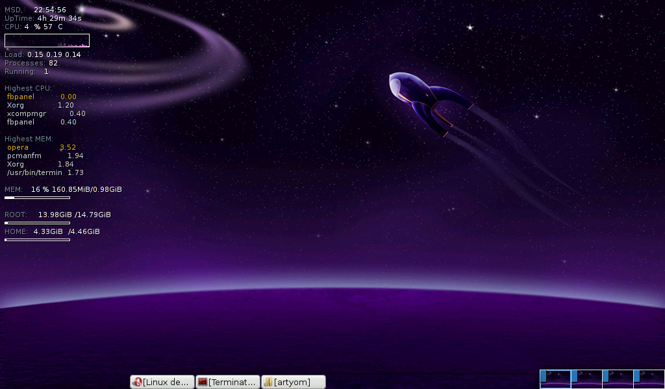Click the "Highest MEM:" heading

click(x=29, y=139)
